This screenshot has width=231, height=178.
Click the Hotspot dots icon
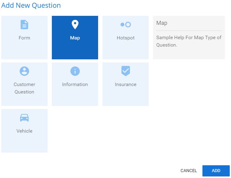coord(125,25)
